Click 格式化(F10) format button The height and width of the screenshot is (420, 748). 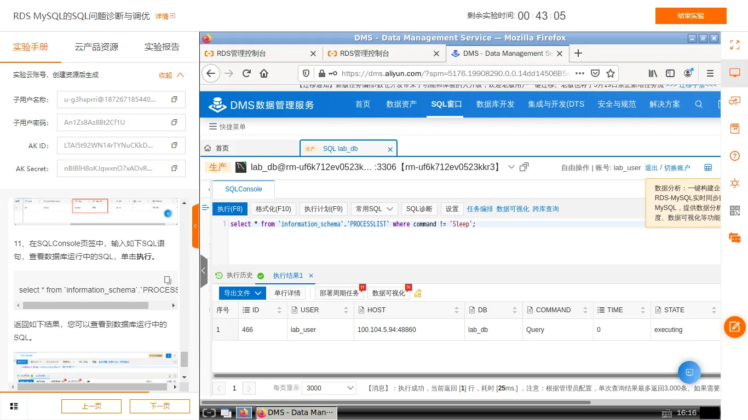tap(273, 209)
